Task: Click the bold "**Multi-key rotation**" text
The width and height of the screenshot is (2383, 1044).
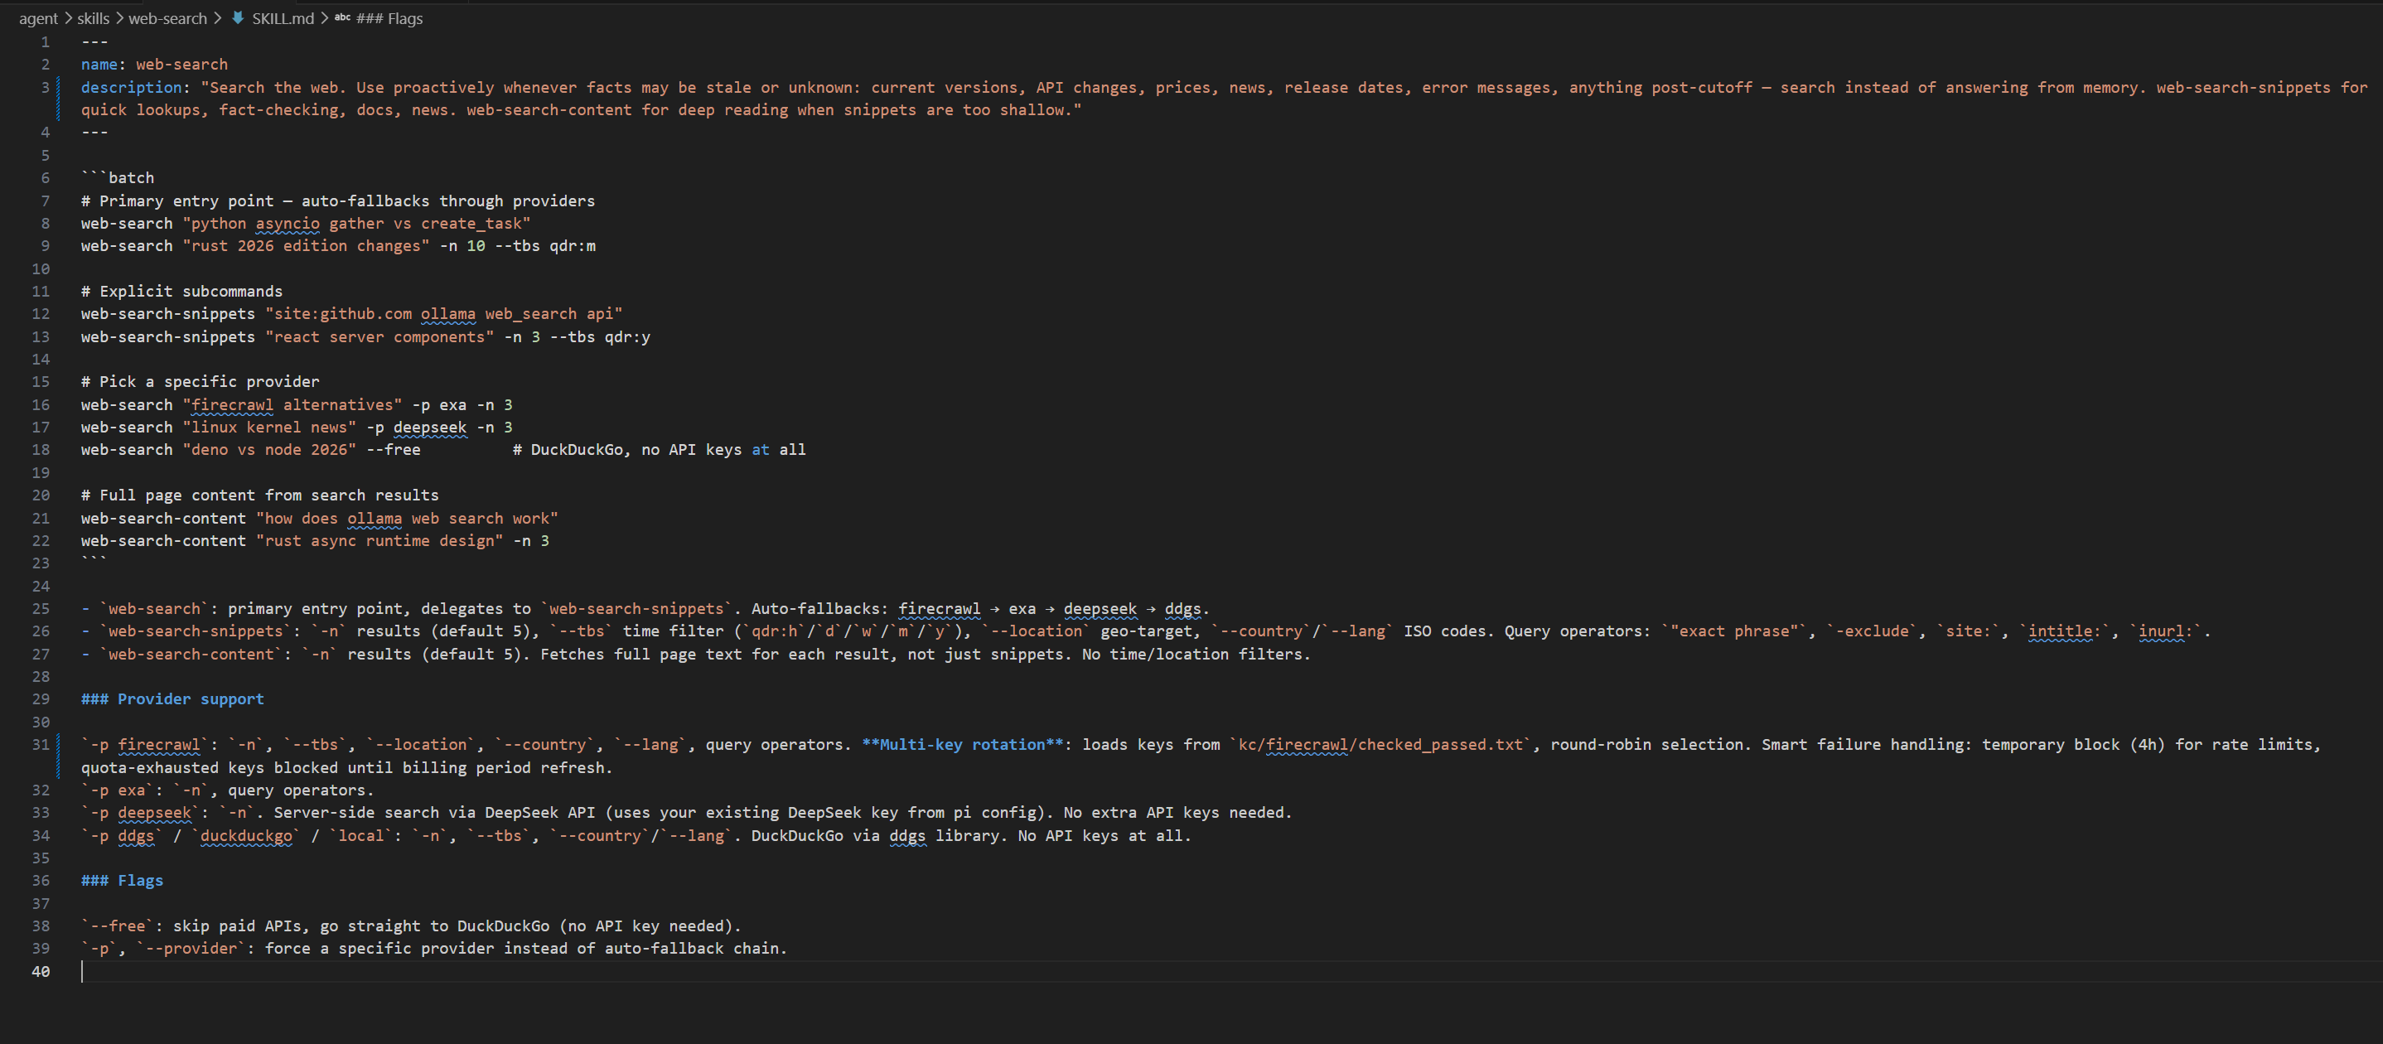Action: (x=963, y=744)
